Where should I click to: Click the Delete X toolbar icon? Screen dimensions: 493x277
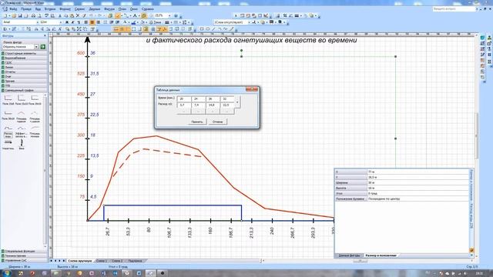pyautogui.click(x=78, y=15)
